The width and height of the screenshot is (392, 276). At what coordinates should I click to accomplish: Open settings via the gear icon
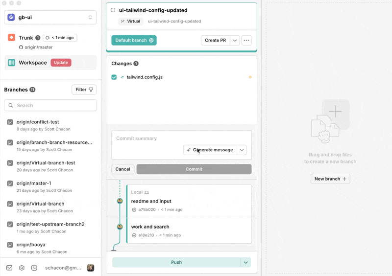click(22, 268)
